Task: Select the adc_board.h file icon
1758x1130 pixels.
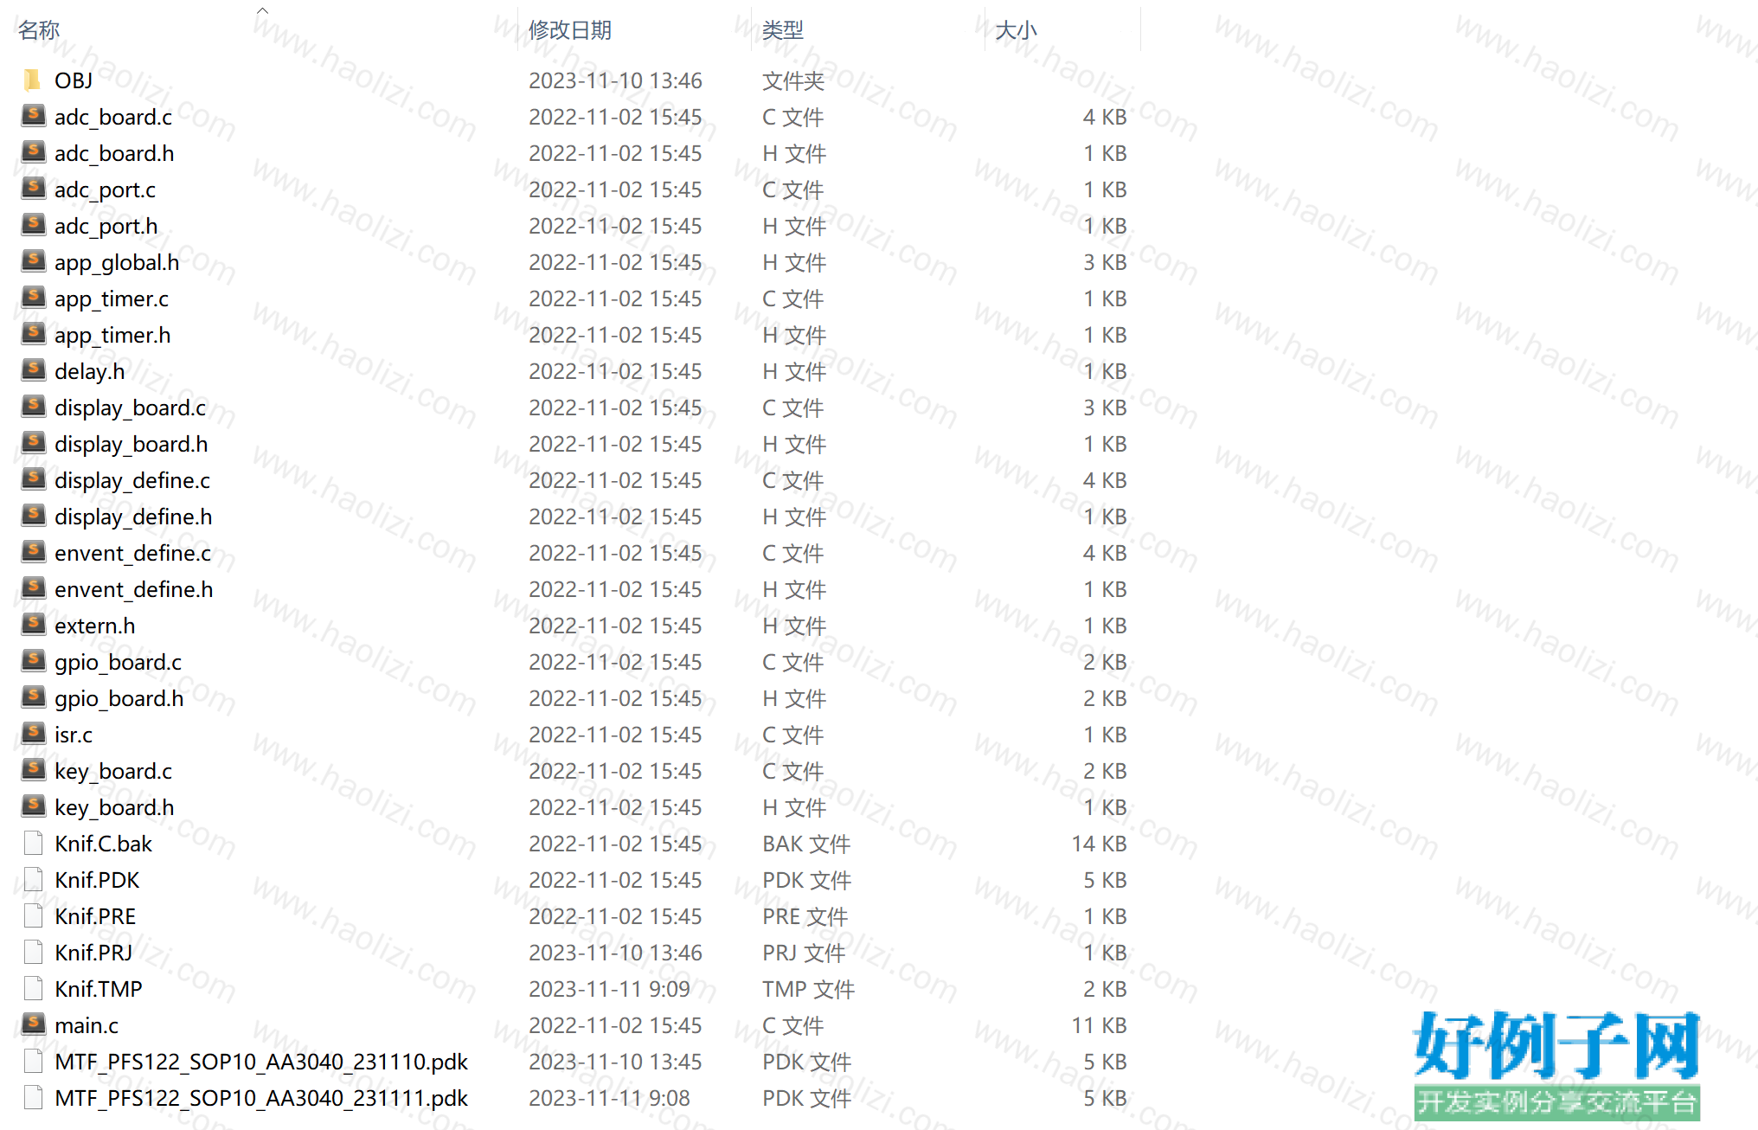Action: [33, 151]
